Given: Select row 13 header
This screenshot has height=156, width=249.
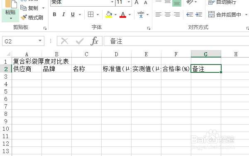Looking at the screenshot, I should (6, 151).
